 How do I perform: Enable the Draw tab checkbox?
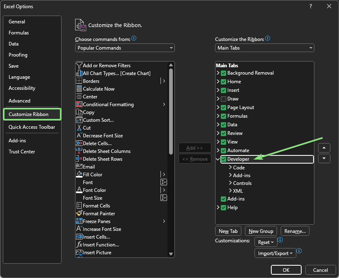[224, 98]
